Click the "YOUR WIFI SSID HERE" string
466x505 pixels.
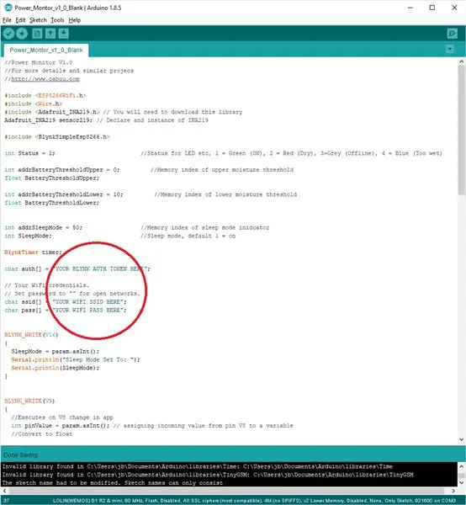click(88, 302)
